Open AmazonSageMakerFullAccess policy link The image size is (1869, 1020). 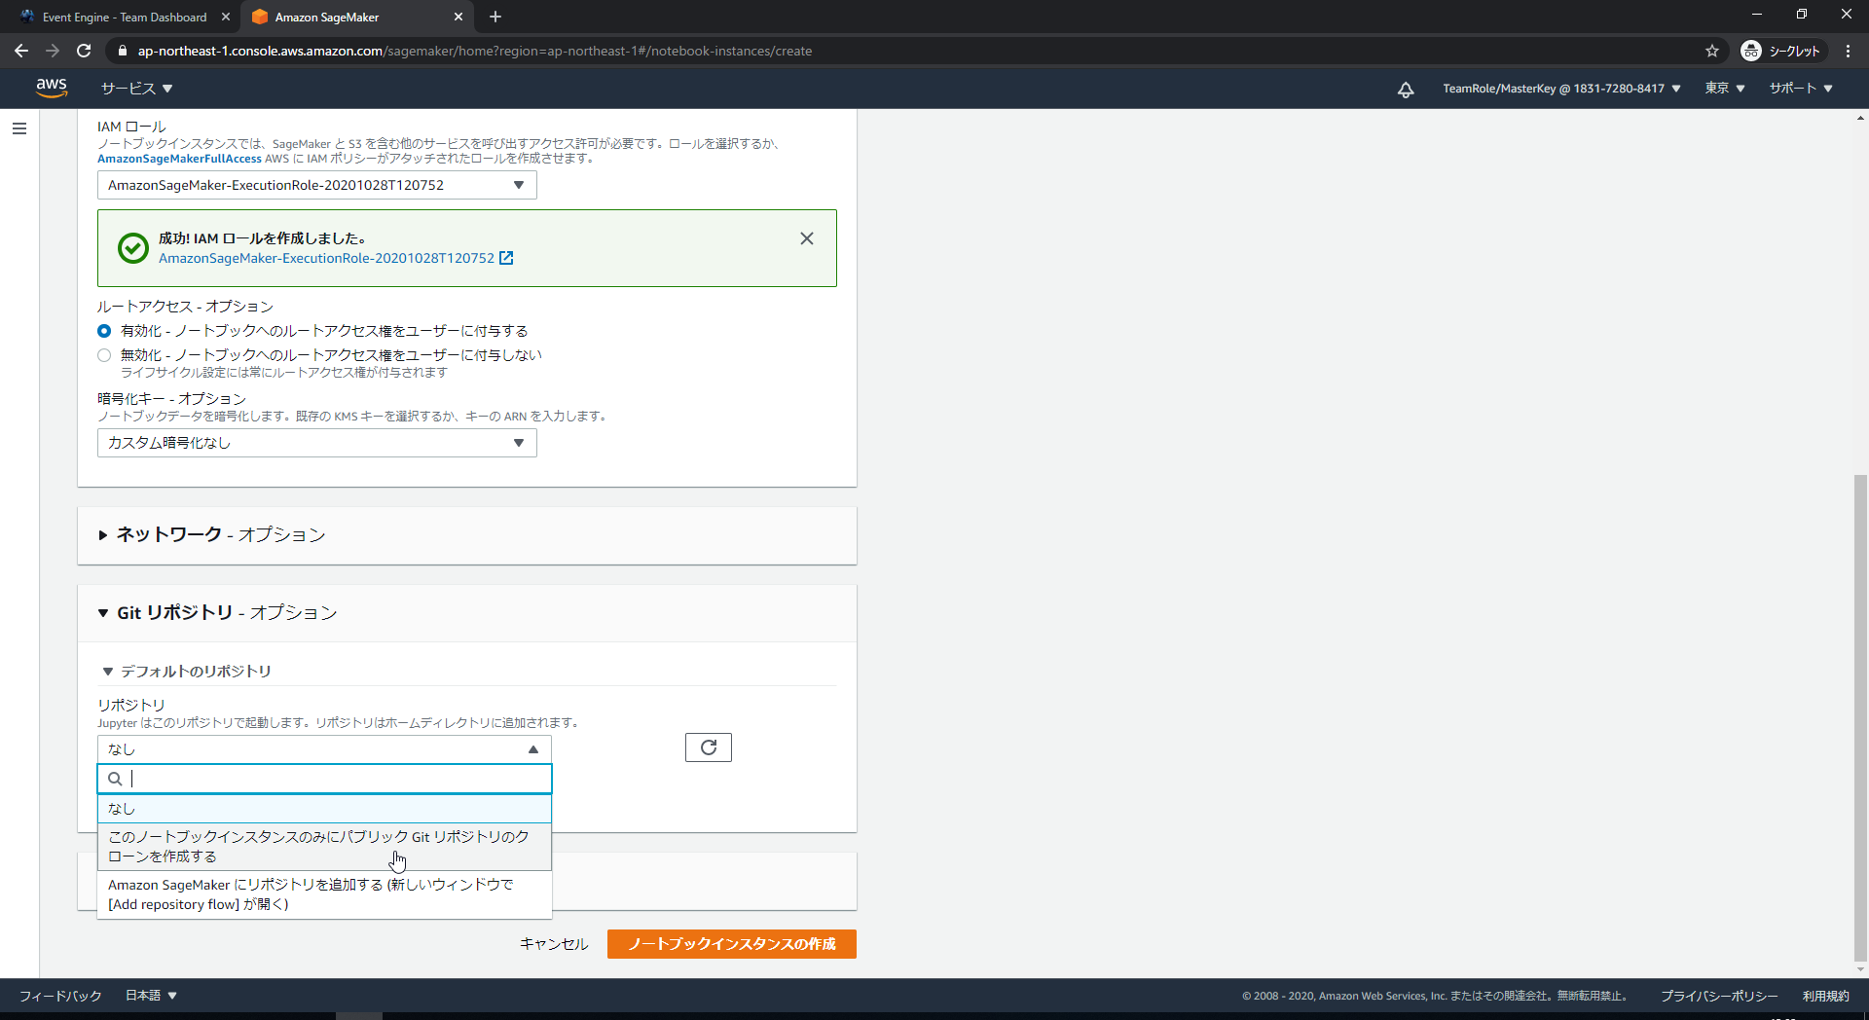[x=179, y=159]
